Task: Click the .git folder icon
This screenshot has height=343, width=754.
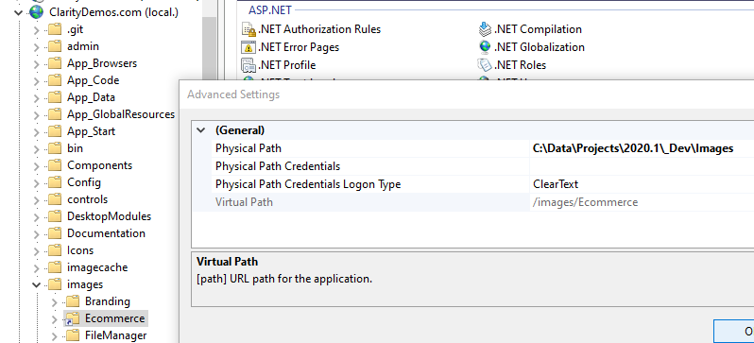Action: pyautogui.click(x=55, y=30)
